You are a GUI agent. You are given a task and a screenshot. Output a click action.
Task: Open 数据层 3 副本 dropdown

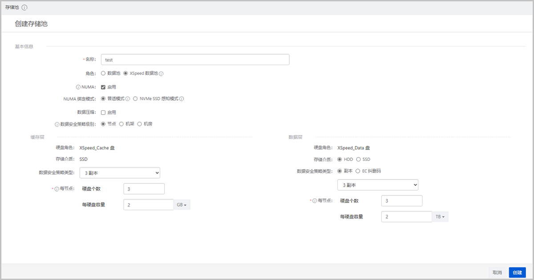click(378, 184)
